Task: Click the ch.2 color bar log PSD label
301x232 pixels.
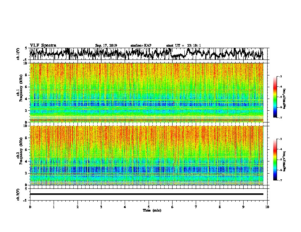Action: [285, 161]
